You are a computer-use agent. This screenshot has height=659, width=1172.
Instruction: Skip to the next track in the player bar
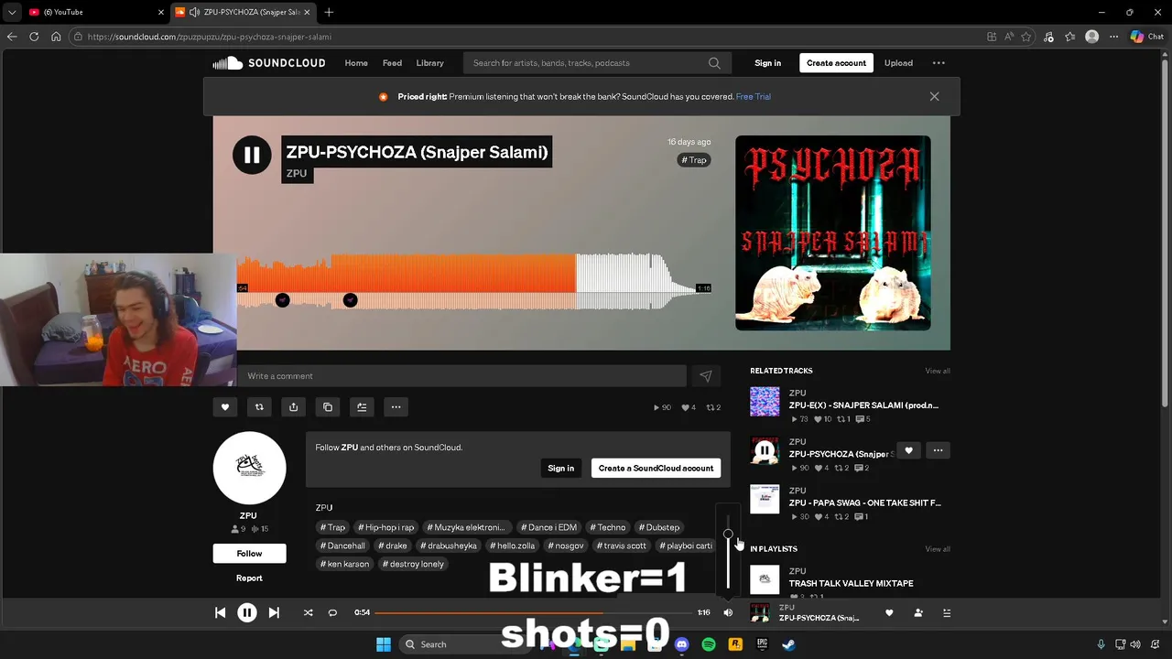[274, 612]
